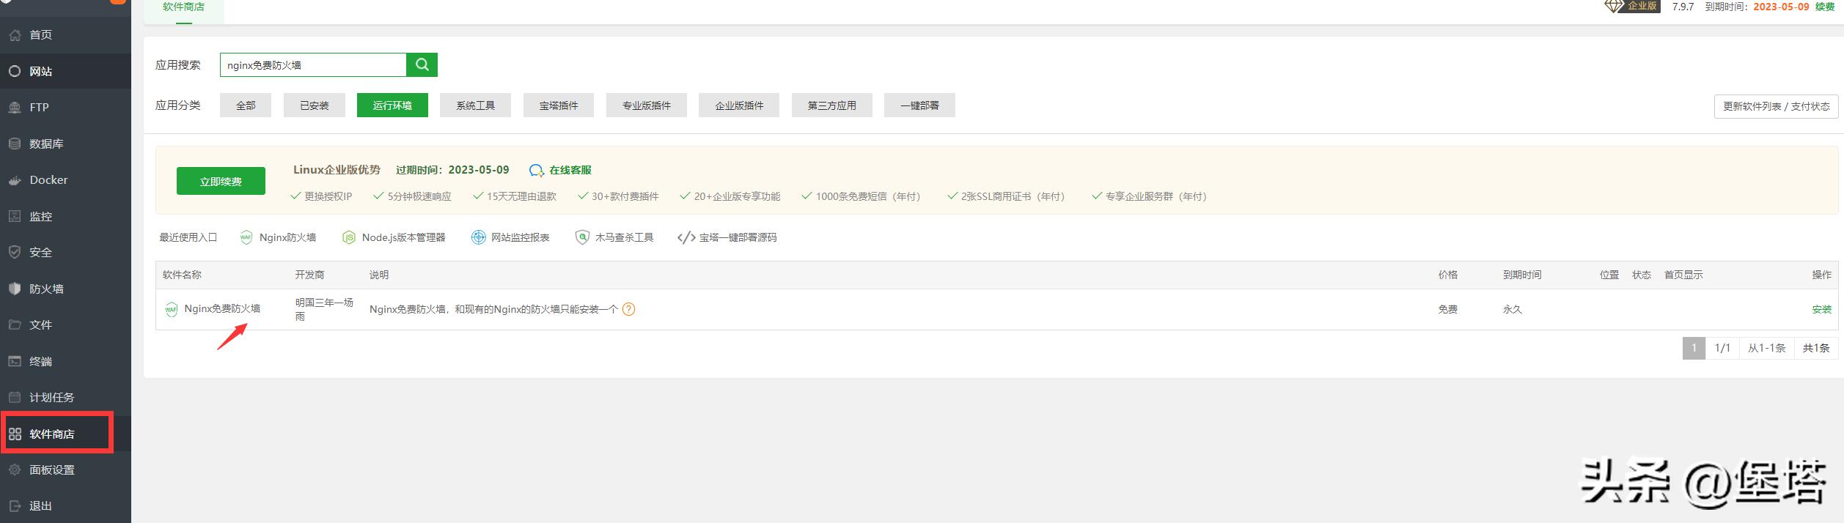The image size is (1844, 523).
Task: Click the 到期时间 column header
Action: point(1522,275)
